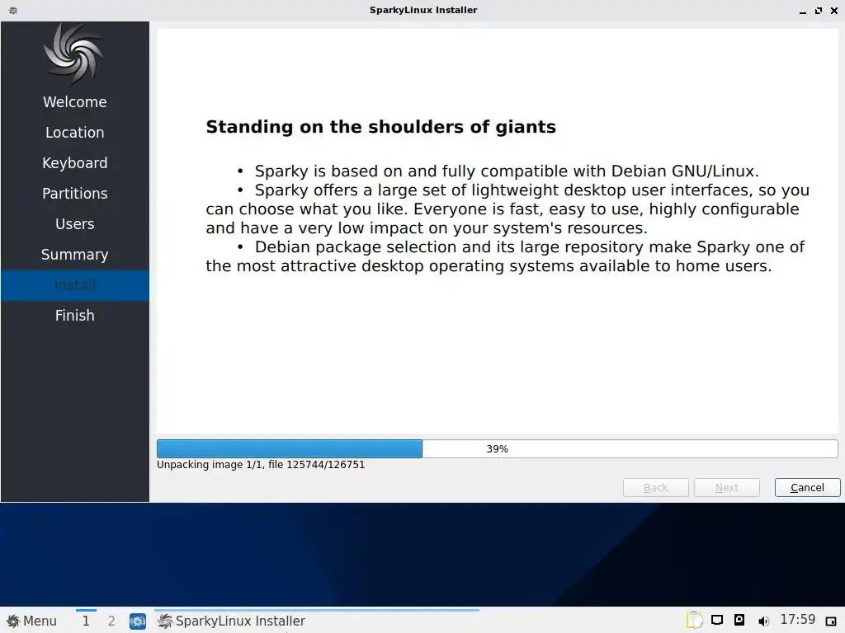Click the 39% installation progress bar
The image size is (845, 633).
[x=497, y=448]
